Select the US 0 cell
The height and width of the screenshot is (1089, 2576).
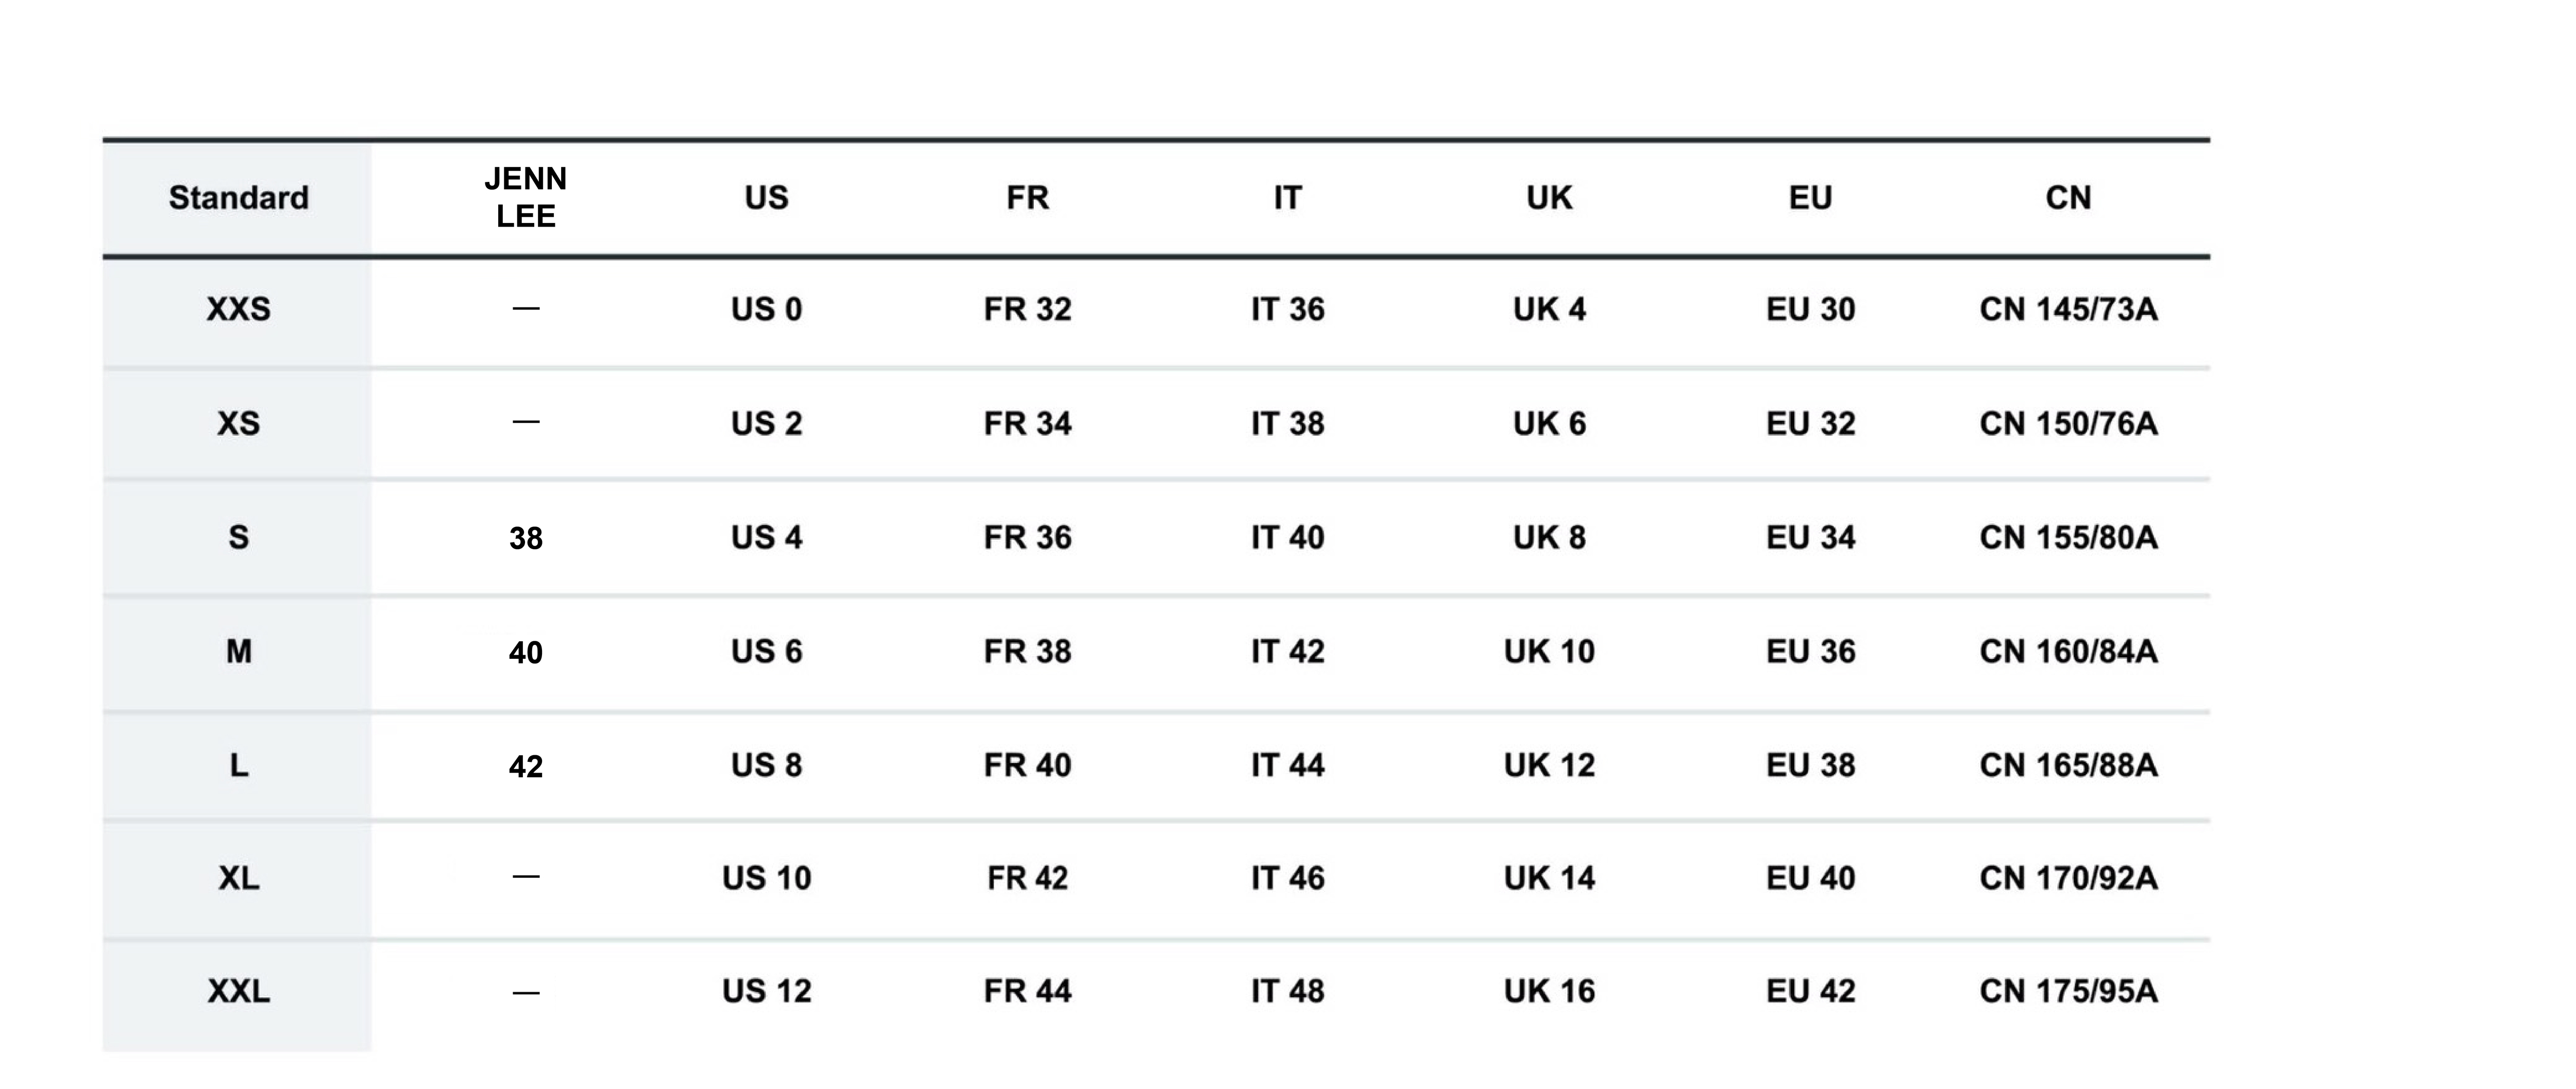click(x=766, y=310)
